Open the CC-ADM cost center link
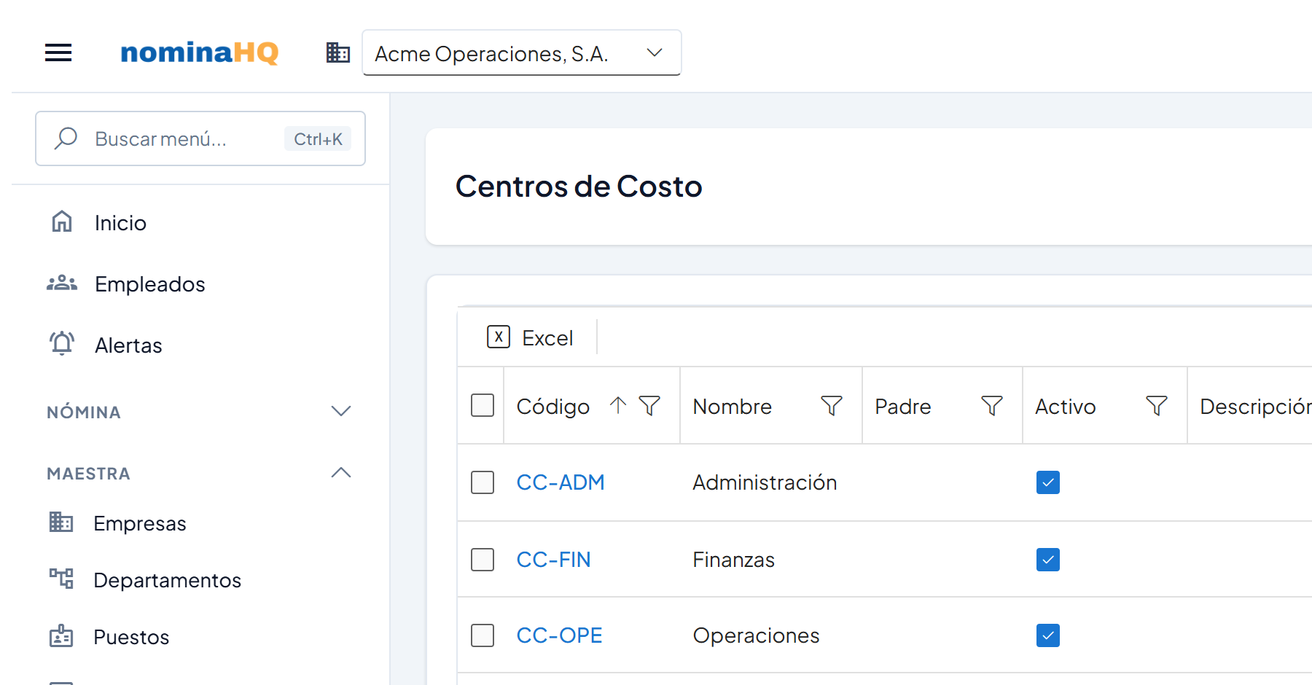Screen dimensions: 1312x685 (x=561, y=482)
